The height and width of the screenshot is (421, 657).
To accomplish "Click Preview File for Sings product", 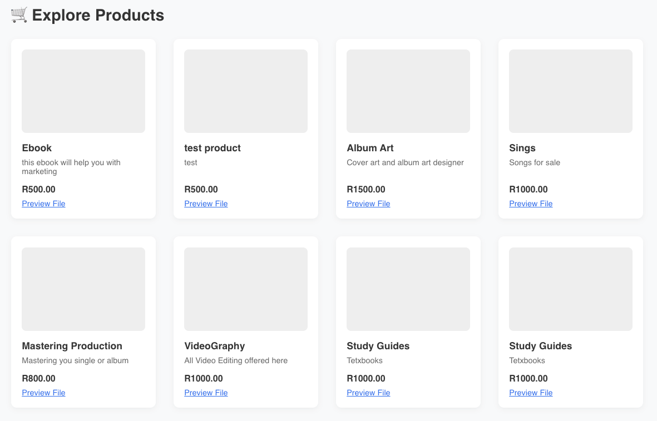I will click(x=531, y=204).
